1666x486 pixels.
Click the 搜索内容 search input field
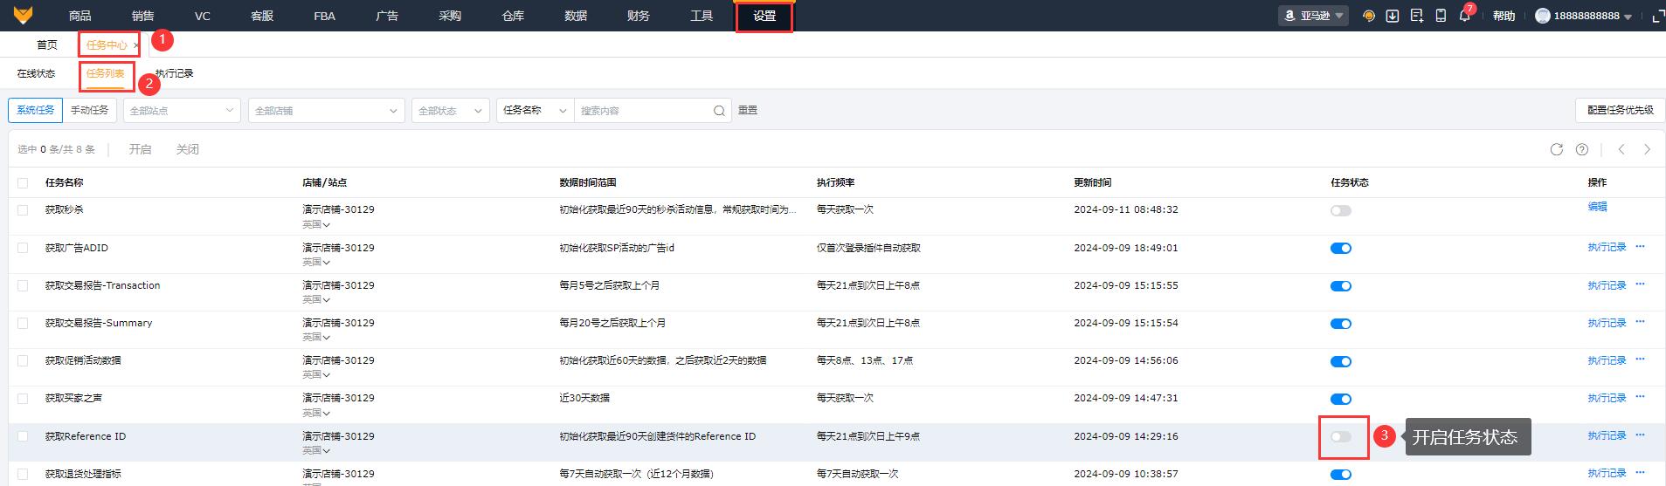(x=642, y=111)
